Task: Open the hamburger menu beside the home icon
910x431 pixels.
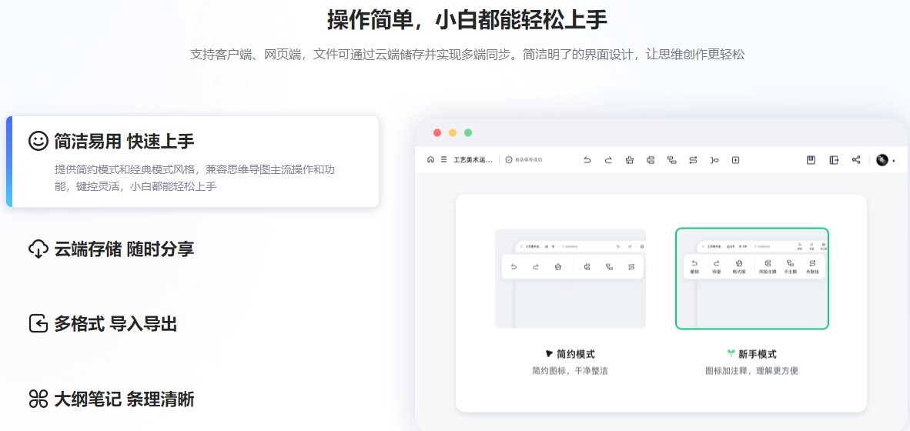Action: (443, 160)
